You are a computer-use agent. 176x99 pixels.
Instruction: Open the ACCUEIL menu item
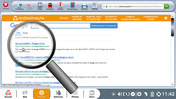point(64,18)
